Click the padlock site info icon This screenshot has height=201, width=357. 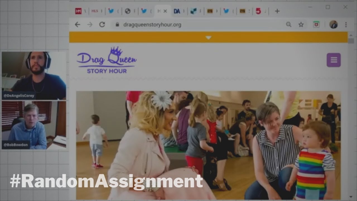coord(117,25)
